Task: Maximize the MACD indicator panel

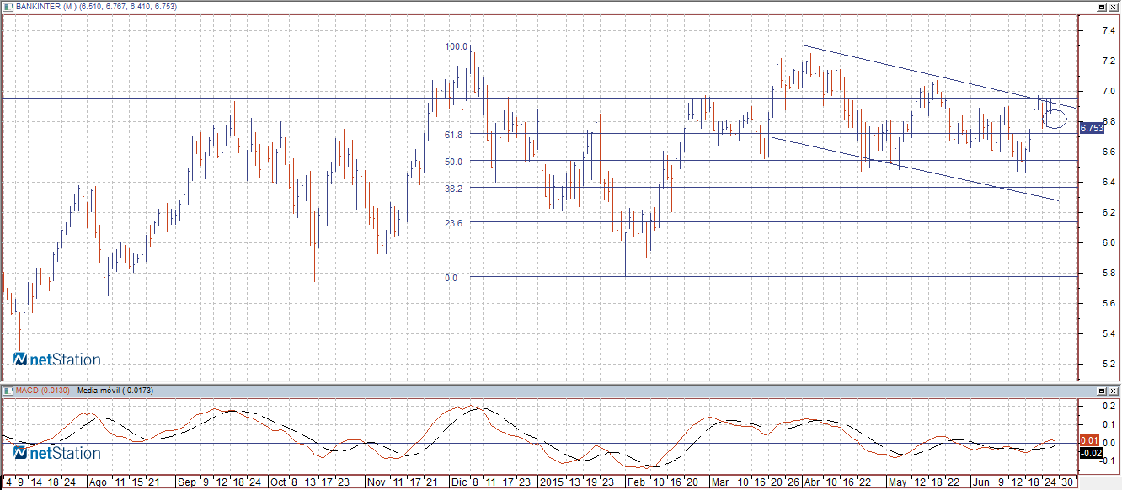Action: point(1101,391)
